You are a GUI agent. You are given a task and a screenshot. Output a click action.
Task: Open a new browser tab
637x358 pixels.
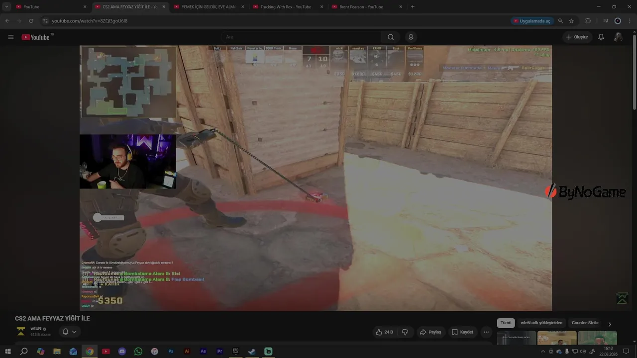click(x=413, y=7)
